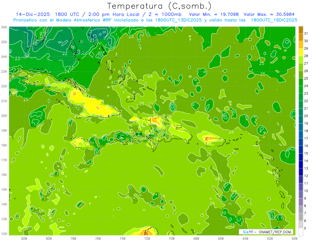Click the '19' label on the color scale
The height and width of the screenshot is (242, 313).
point(306,123)
